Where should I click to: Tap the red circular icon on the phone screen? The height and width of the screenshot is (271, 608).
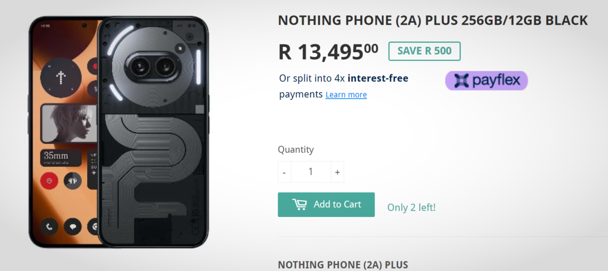(x=50, y=180)
